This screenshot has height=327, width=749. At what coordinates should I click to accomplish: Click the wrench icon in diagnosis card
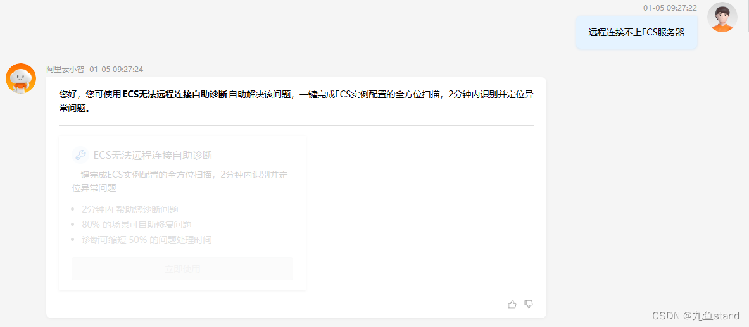[x=80, y=155]
